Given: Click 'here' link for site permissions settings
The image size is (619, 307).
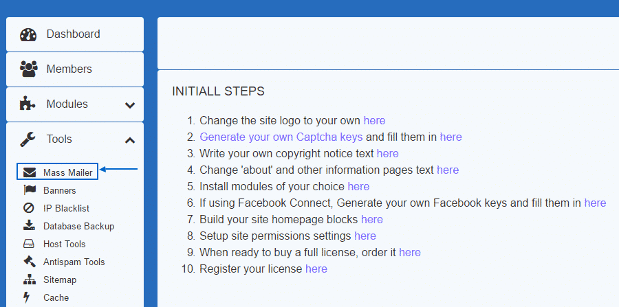Looking at the screenshot, I should pos(365,236).
